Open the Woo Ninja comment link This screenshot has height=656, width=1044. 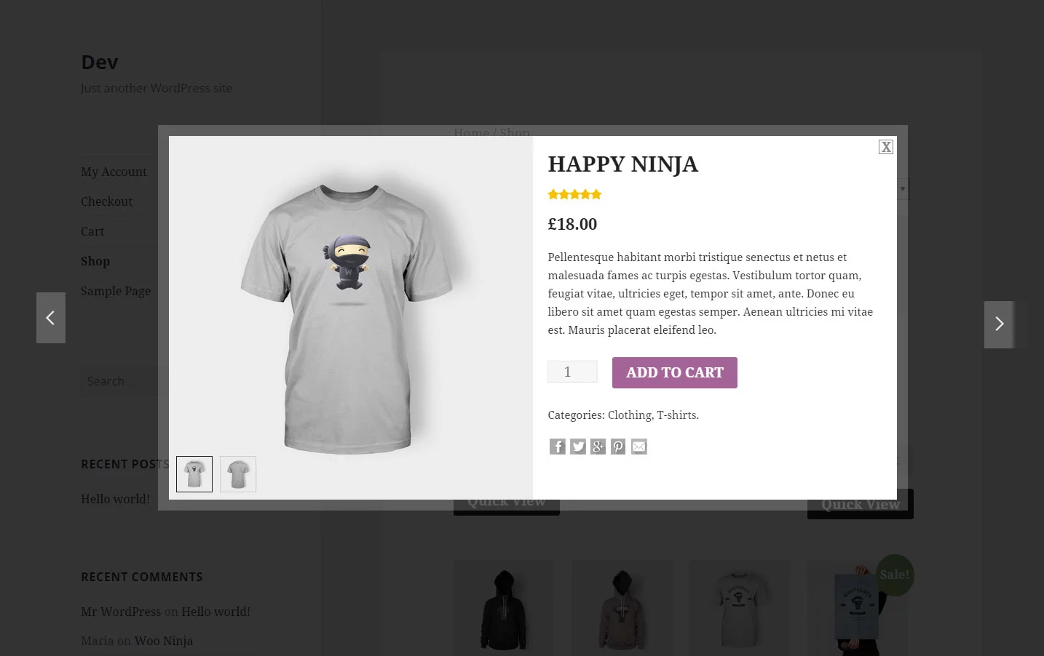[x=163, y=641]
